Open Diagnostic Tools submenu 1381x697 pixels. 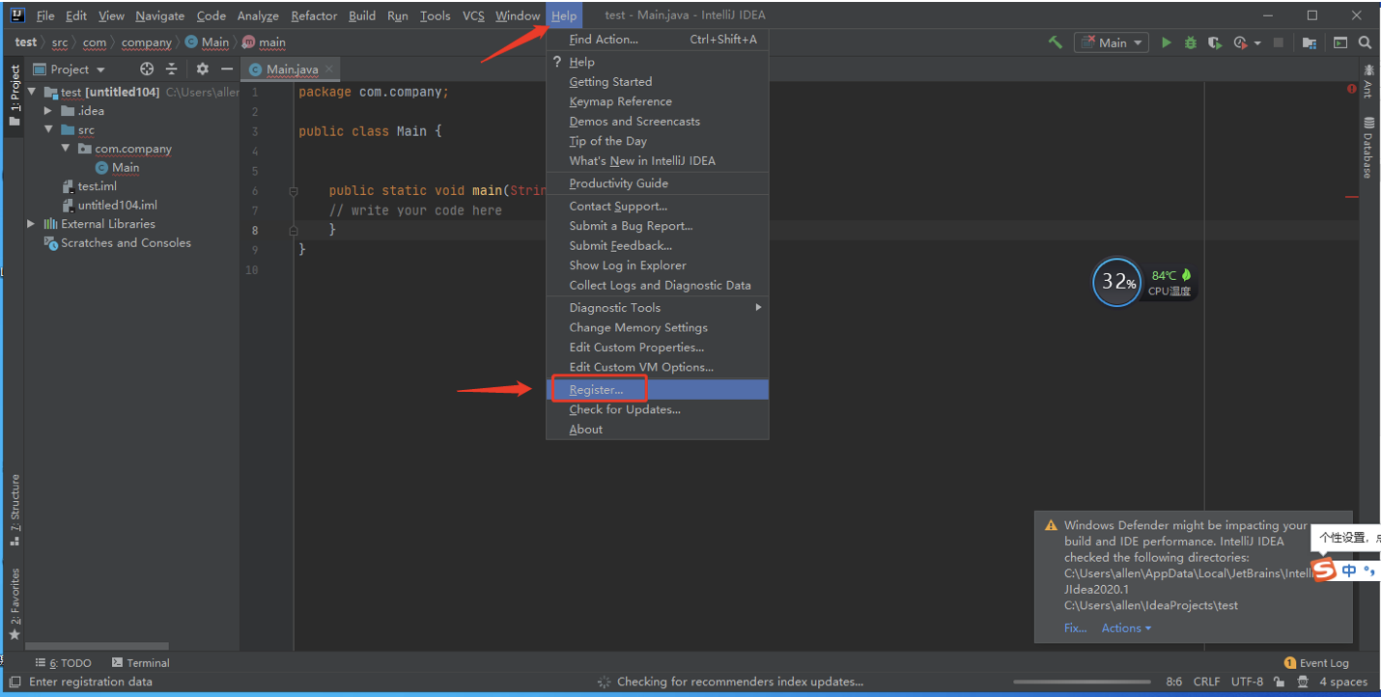pyautogui.click(x=658, y=308)
